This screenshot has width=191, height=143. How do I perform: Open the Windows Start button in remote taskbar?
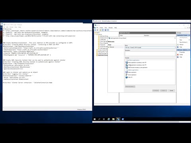coord(95,119)
